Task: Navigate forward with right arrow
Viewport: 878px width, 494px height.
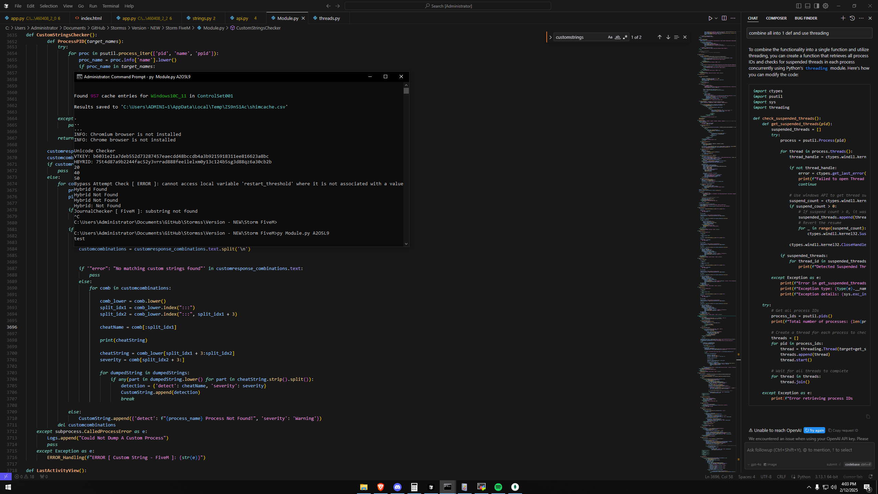Action: [x=337, y=6]
